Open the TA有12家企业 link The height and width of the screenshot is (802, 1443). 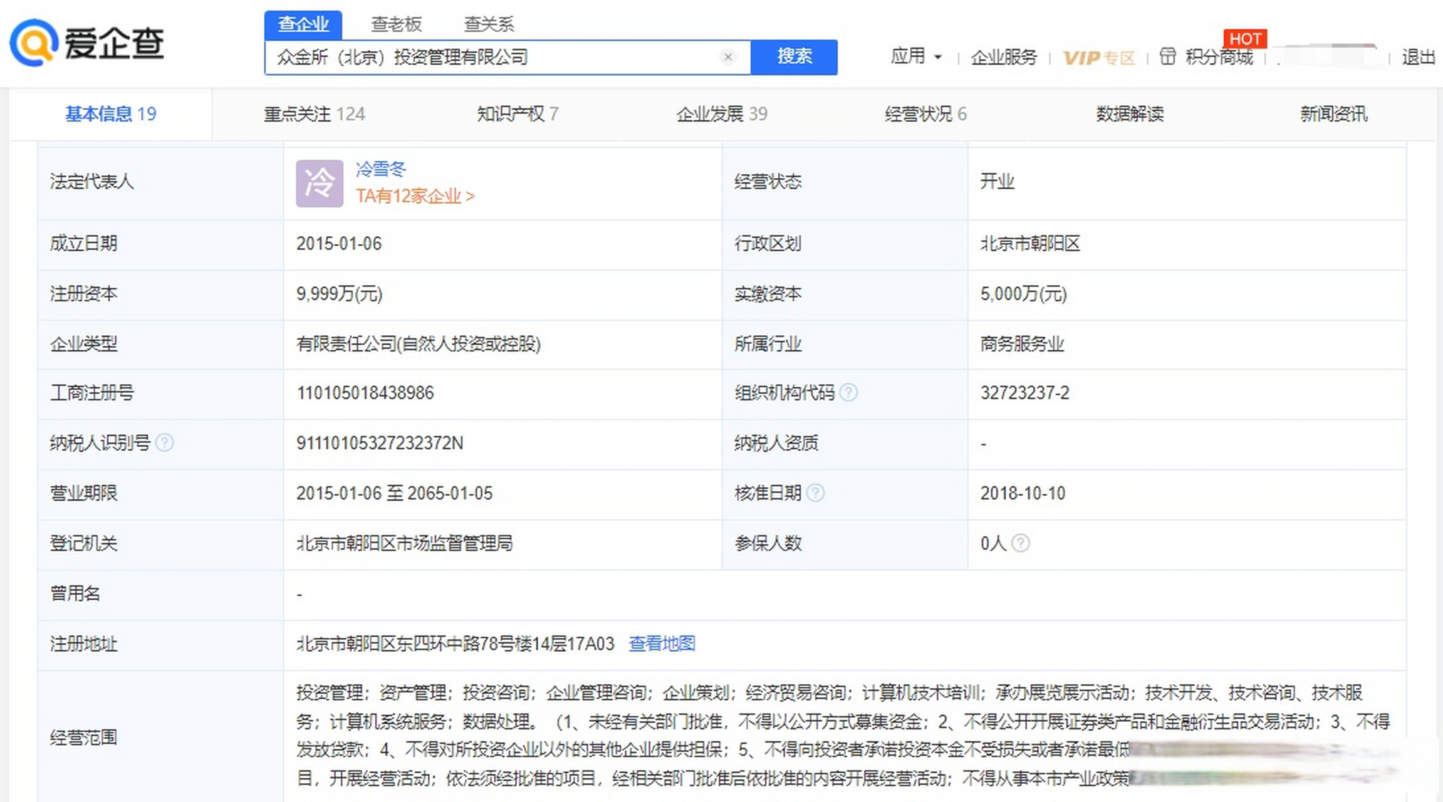tap(415, 196)
